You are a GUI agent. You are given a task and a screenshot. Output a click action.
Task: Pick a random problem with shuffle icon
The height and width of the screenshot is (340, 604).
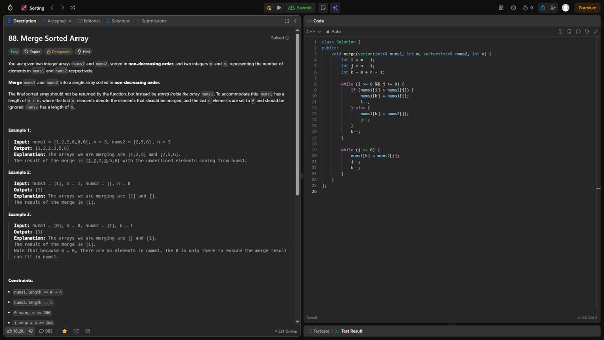pyautogui.click(x=72, y=8)
